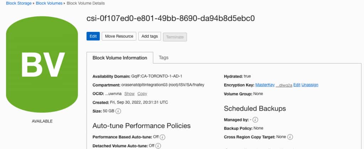Click the Backup Policy None value
The height and width of the screenshot is (149, 364).
[x=258, y=128]
